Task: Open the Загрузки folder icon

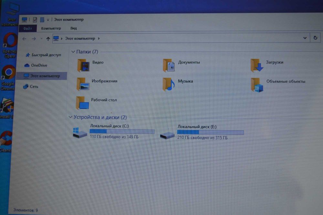Action: [257, 65]
